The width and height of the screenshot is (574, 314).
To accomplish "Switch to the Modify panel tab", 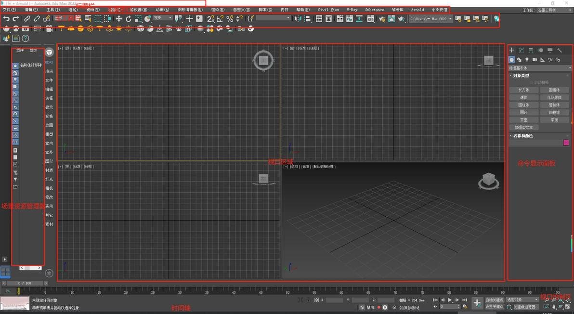I will pyautogui.click(x=522, y=50).
